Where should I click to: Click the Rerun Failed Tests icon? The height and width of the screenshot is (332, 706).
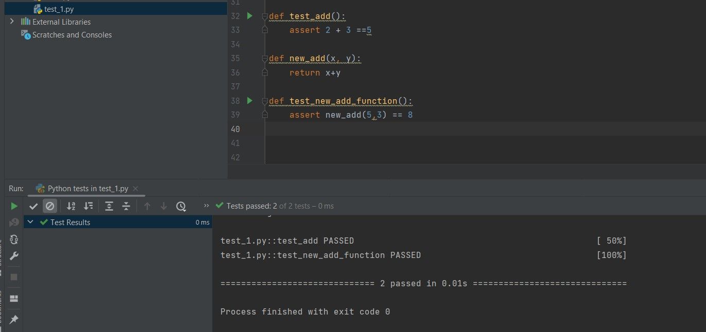pyautogui.click(x=14, y=223)
